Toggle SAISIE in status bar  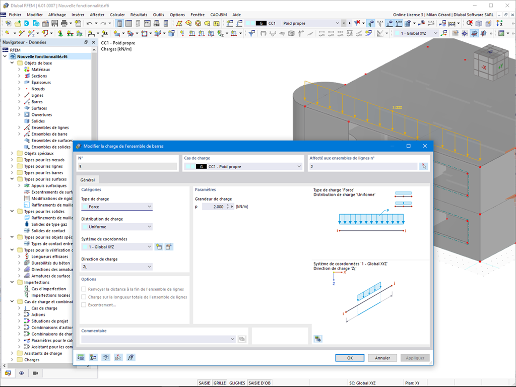[x=205, y=383]
